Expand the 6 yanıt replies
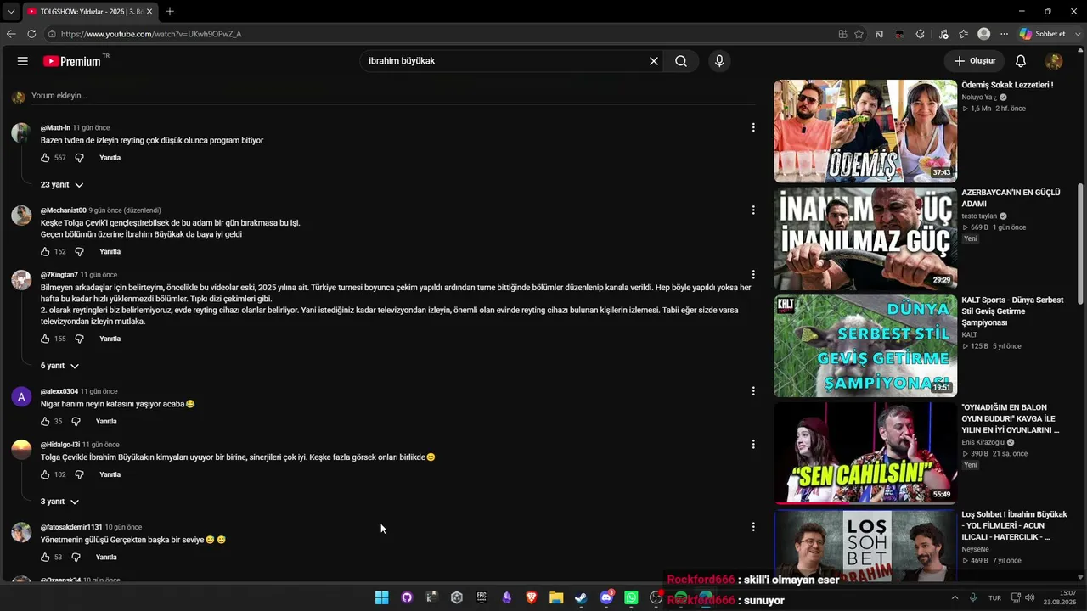 pos(59,366)
